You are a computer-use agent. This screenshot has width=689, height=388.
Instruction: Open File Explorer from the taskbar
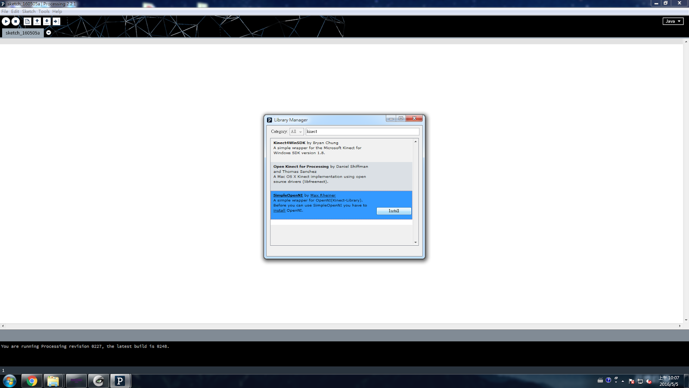53,381
